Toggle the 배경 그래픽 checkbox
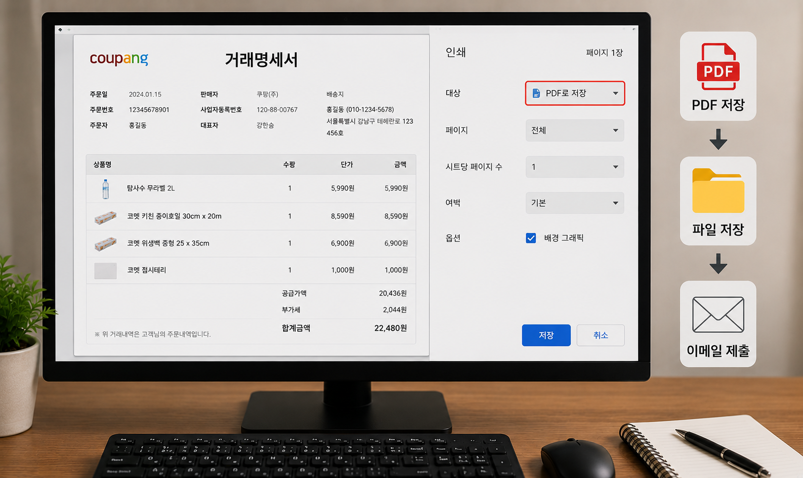 point(531,238)
